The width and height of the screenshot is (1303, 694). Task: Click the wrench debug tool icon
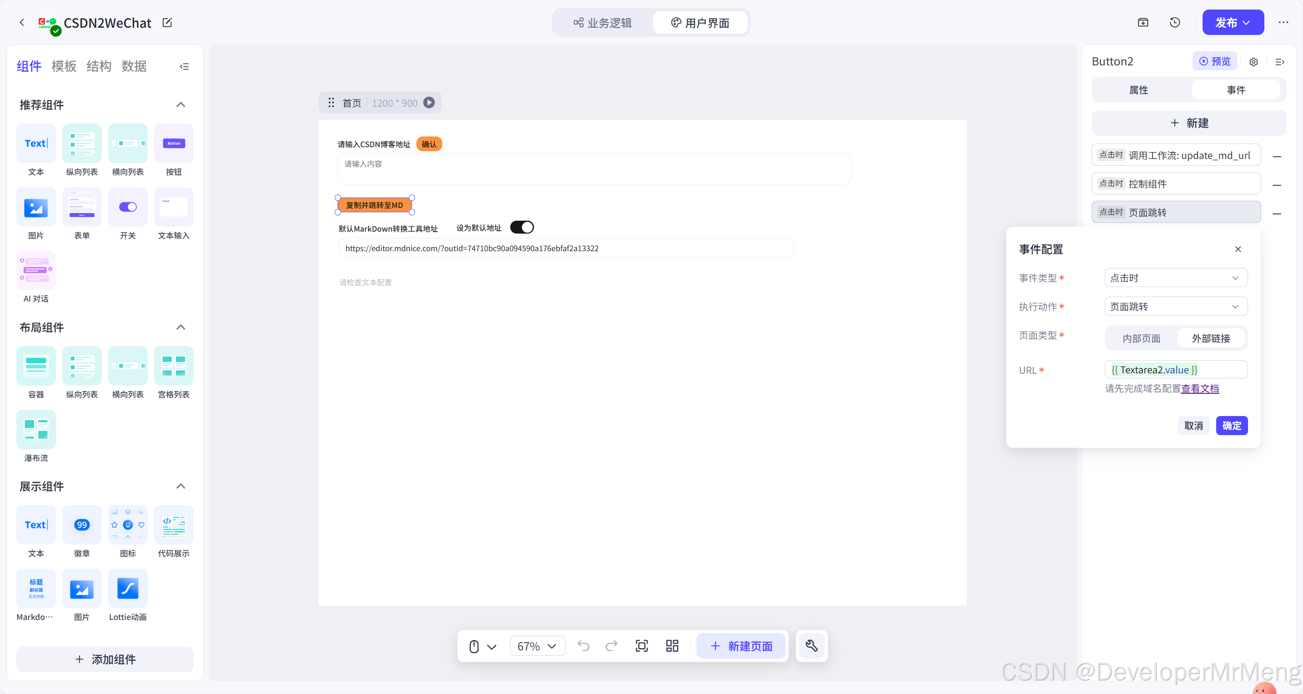(x=811, y=645)
